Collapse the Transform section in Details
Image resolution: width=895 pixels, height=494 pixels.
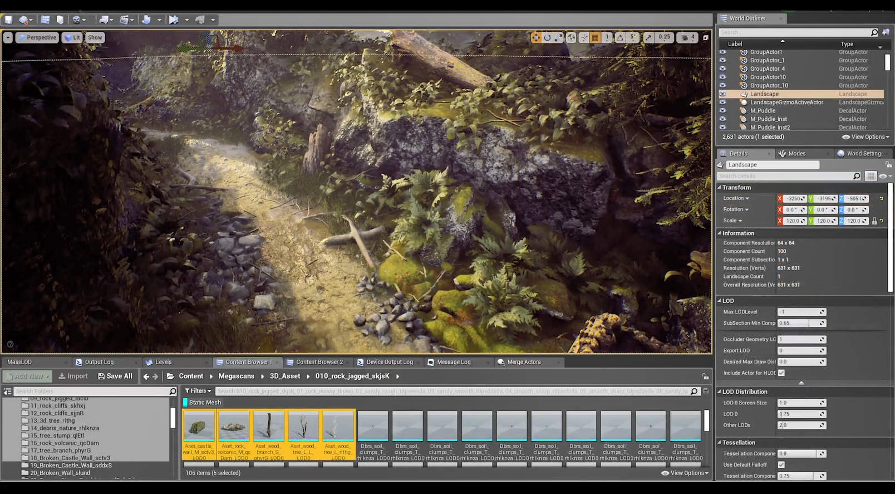(720, 188)
